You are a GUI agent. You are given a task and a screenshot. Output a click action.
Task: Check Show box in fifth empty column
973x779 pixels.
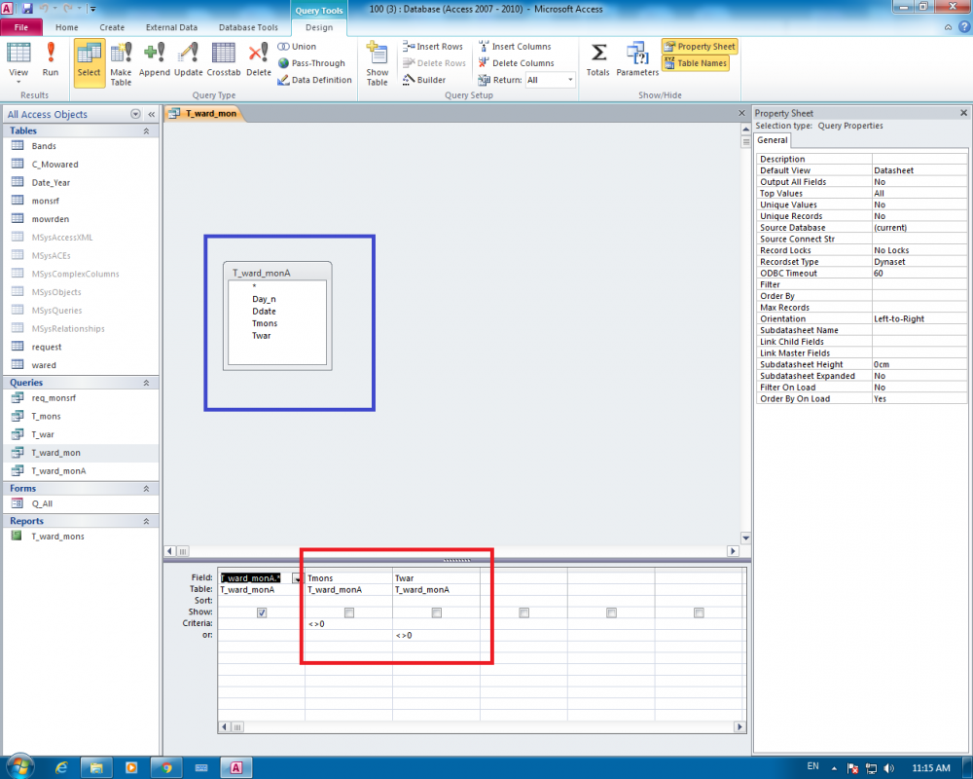click(x=612, y=613)
